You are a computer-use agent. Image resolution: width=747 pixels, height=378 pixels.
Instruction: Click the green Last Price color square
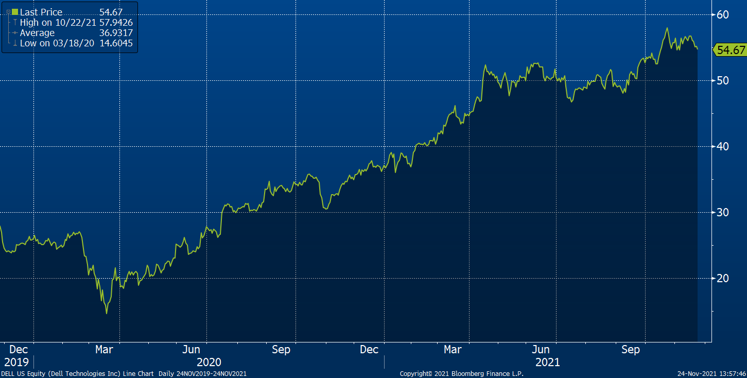coord(14,12)
